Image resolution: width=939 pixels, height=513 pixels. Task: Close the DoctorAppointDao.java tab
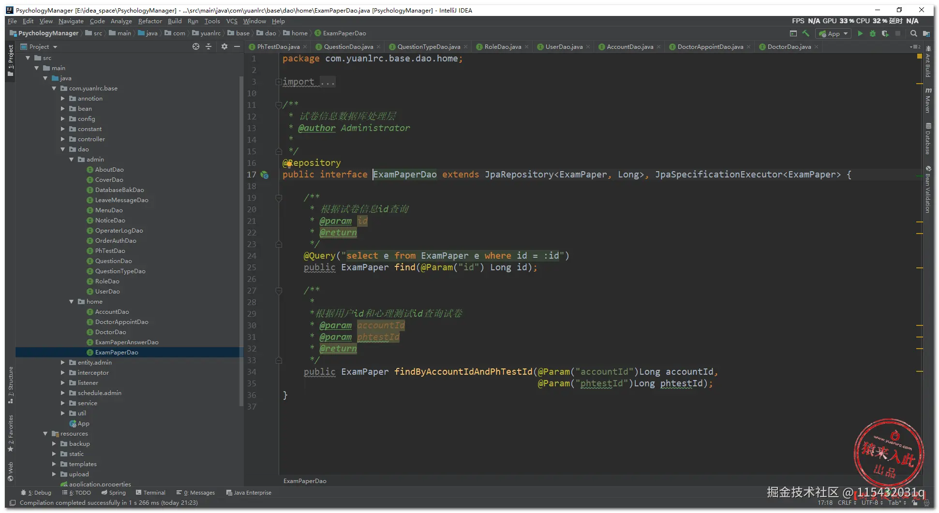[x=748, y=47]
